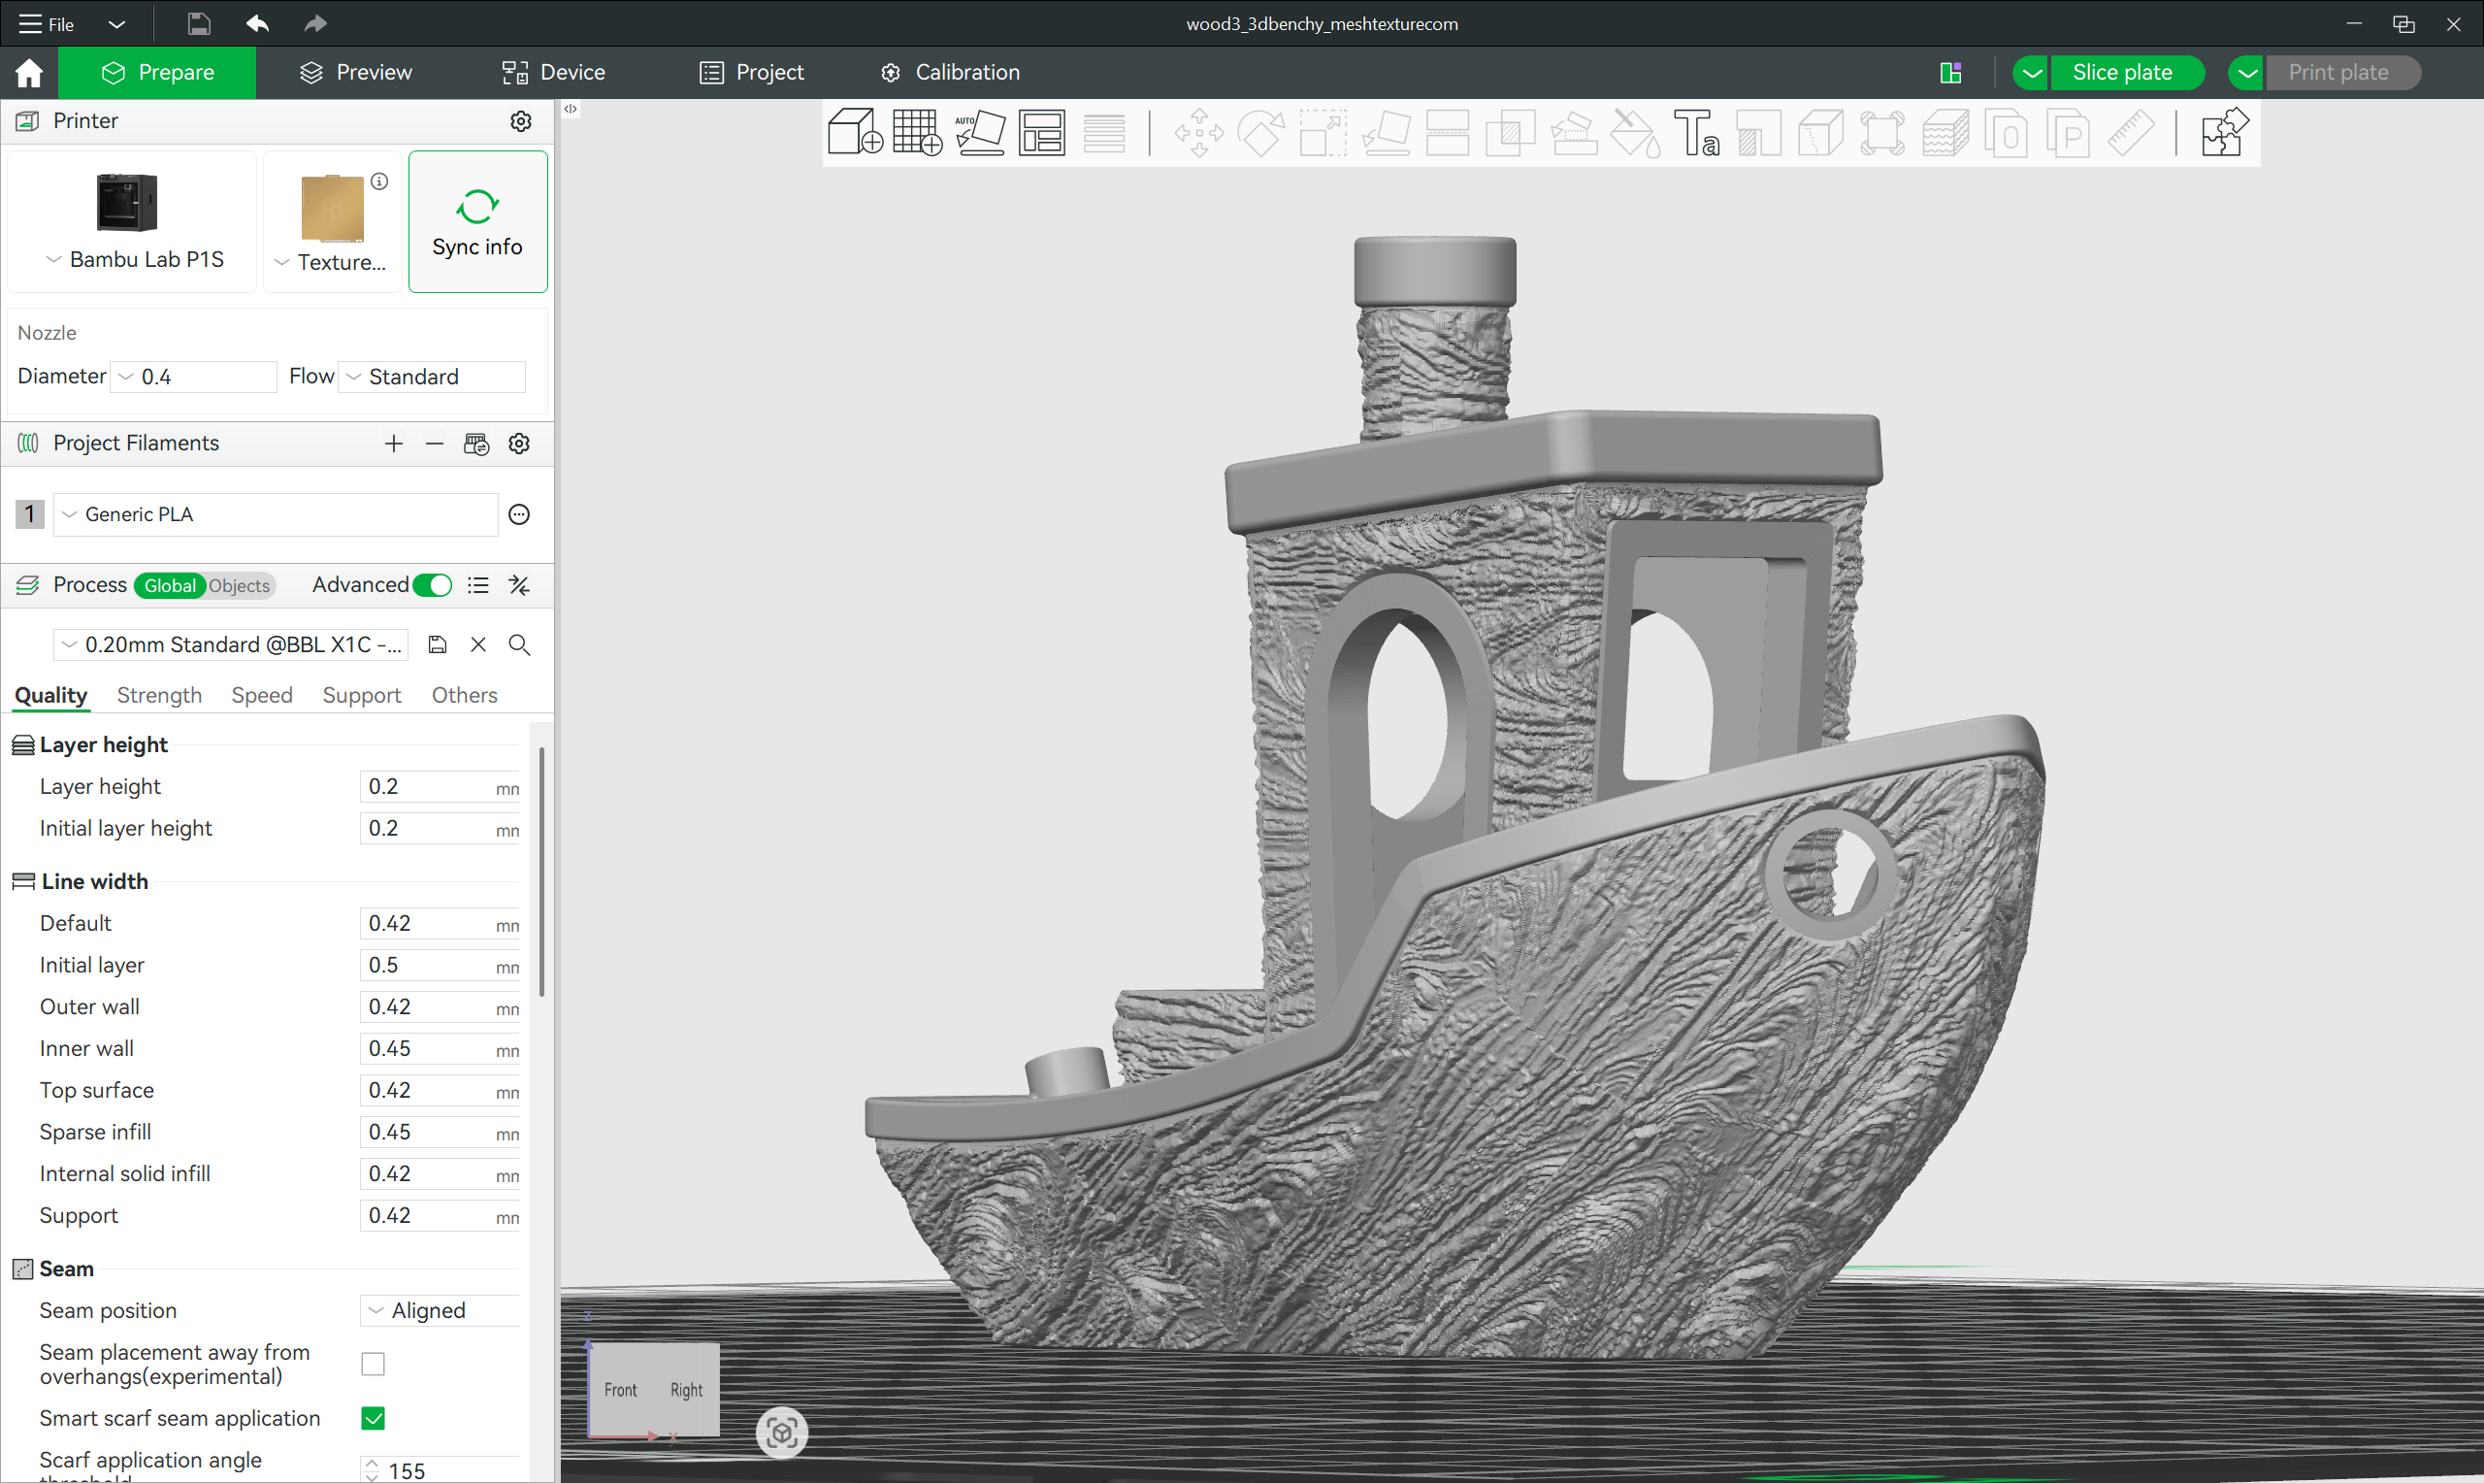This screenshot has width=2484, height=1483.
Task: Click the Front face of view cube
Action: [620, 1390]
